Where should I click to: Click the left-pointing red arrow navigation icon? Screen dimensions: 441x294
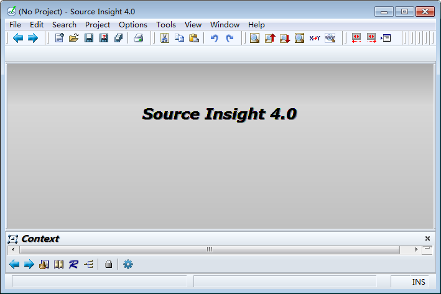click(356, 38)
